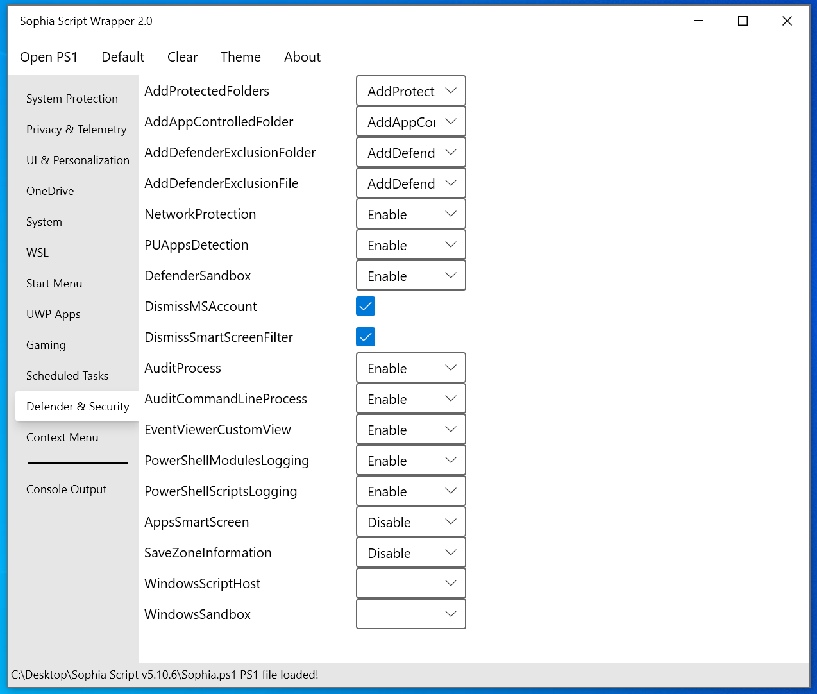Click the AddProtectedFolders label
This screenshot has height=694, width=817.
click(206, 91)
